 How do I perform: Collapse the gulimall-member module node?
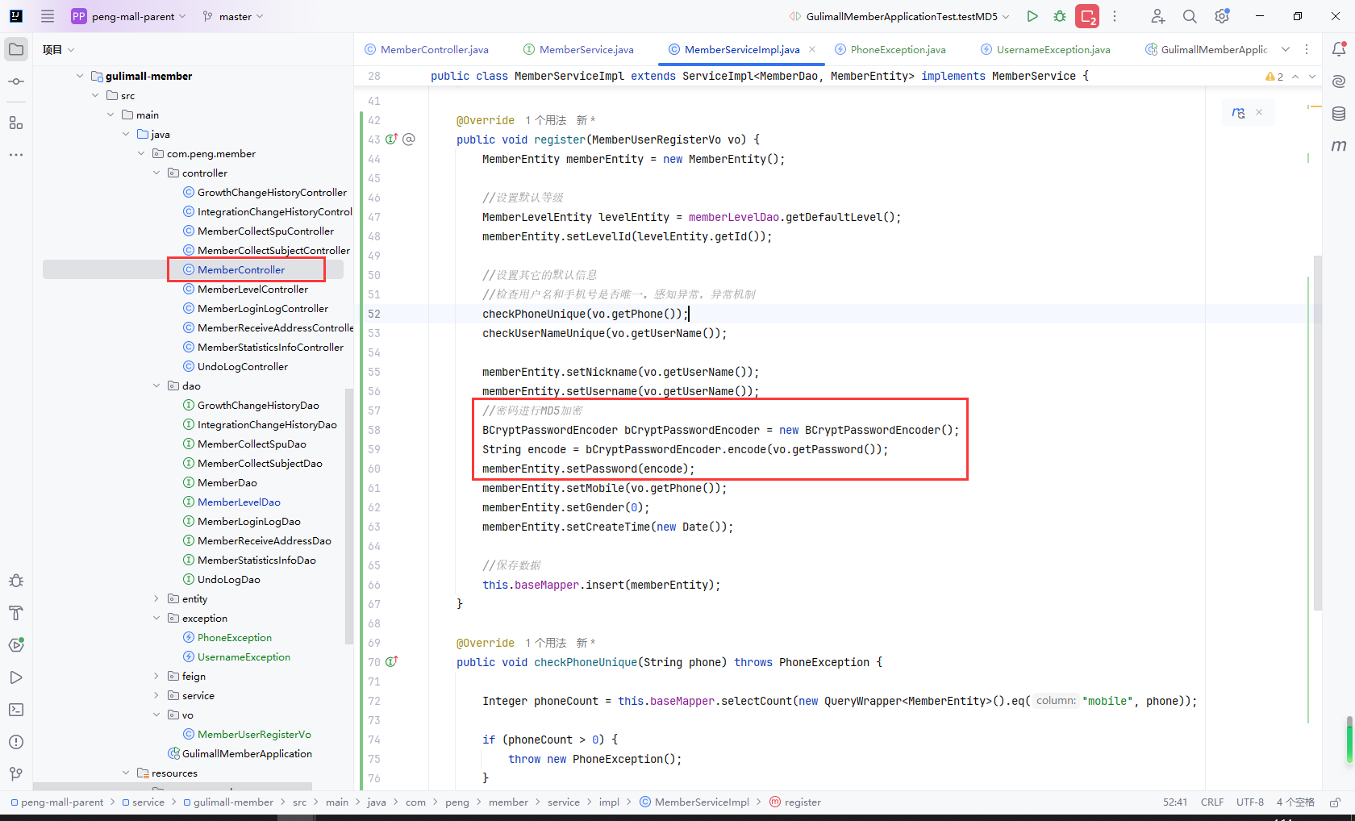click(80, 76)
